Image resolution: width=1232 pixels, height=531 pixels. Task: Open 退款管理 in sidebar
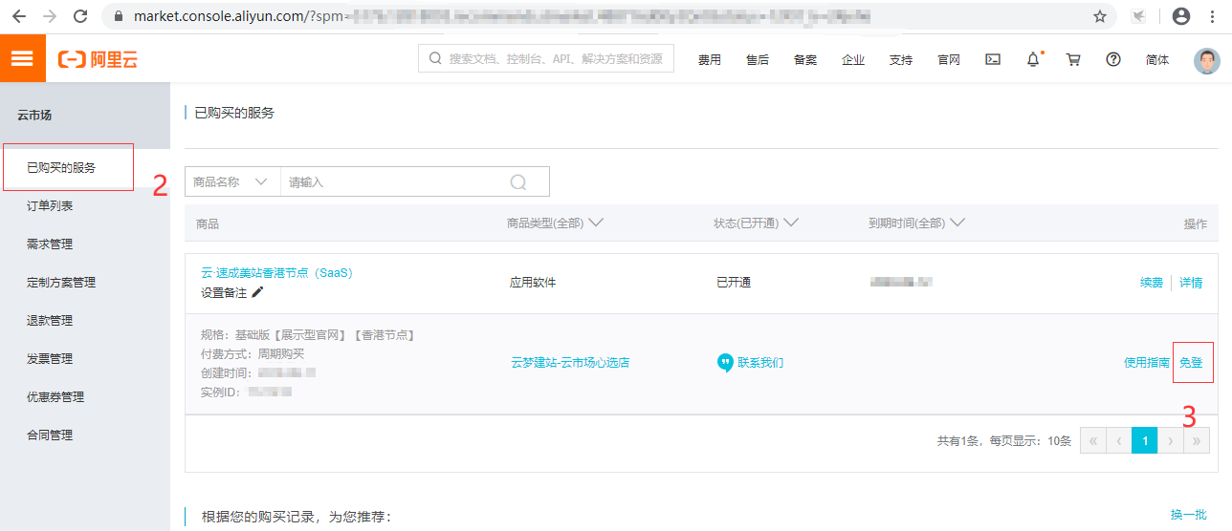click(50, 320)
